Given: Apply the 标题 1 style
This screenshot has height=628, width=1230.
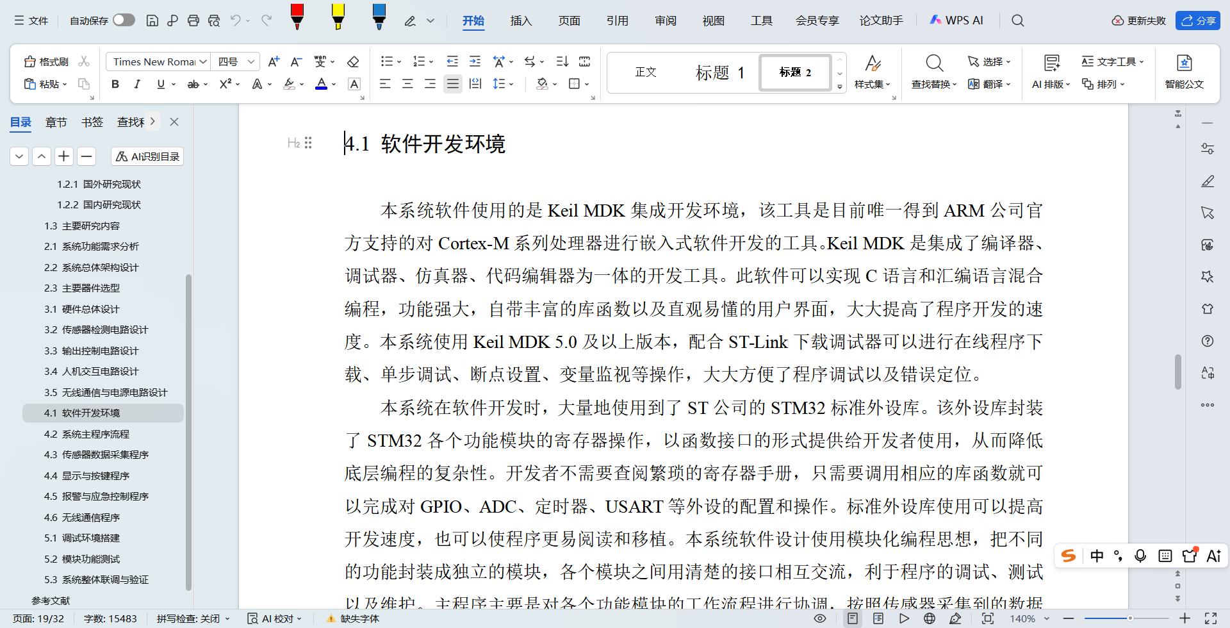Looking at the screenshot, I should pyautogui.click(x=720, y=72).
